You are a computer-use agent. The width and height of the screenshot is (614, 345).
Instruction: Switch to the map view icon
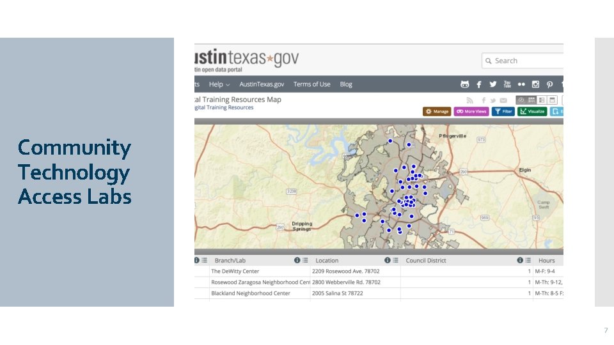521,100
